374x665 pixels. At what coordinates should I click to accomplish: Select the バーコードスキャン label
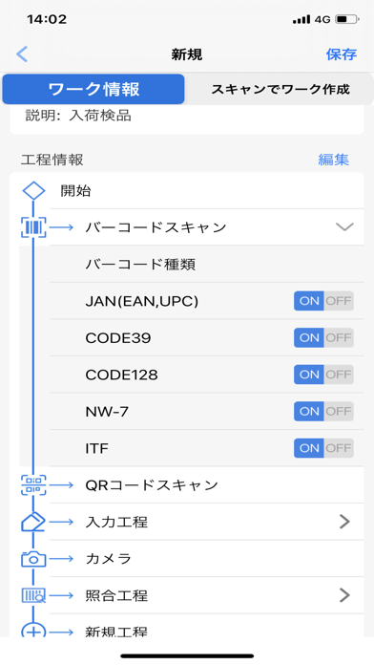(x=156, y=227)
